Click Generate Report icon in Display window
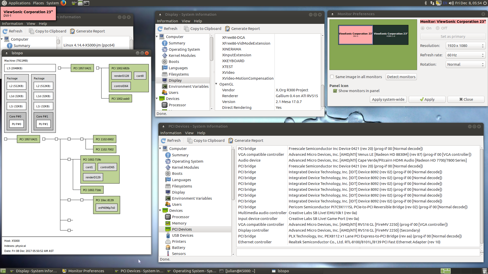 (227, 29)
